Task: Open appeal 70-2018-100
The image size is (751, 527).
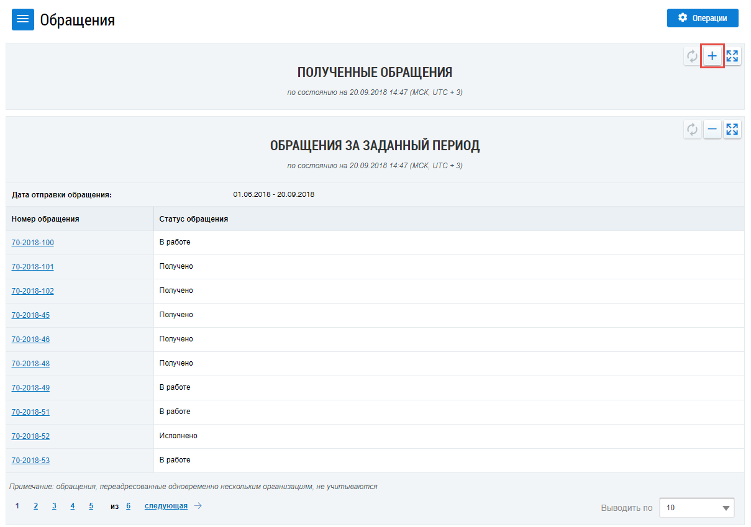Action: 32,243
